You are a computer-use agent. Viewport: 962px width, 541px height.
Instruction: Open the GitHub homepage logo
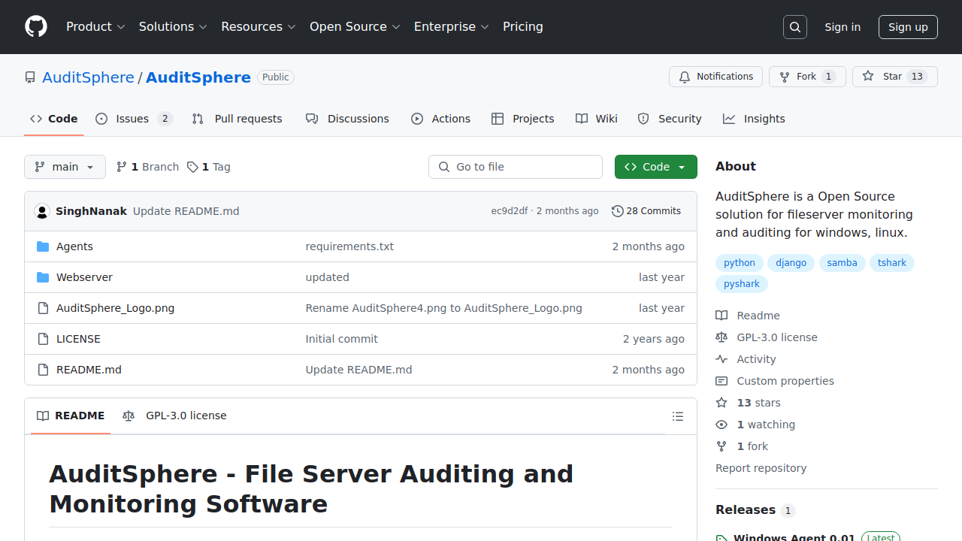(x=36, y=26)
